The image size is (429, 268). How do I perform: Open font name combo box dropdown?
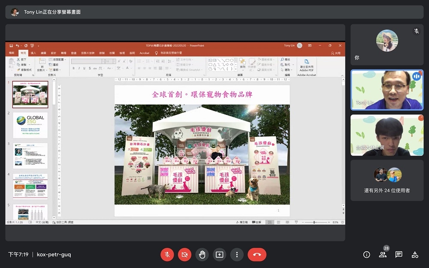click(x=103, y=61)
